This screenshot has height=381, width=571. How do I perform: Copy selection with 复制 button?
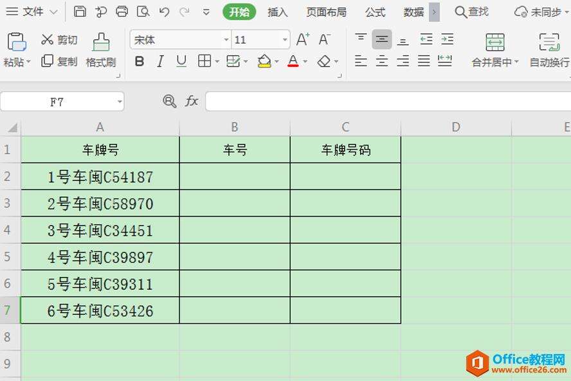click(x=59, y=61)
